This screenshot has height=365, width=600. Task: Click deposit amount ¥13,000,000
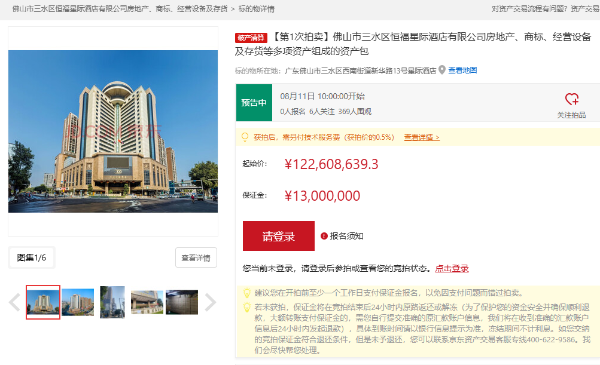[x=322, y=196]
